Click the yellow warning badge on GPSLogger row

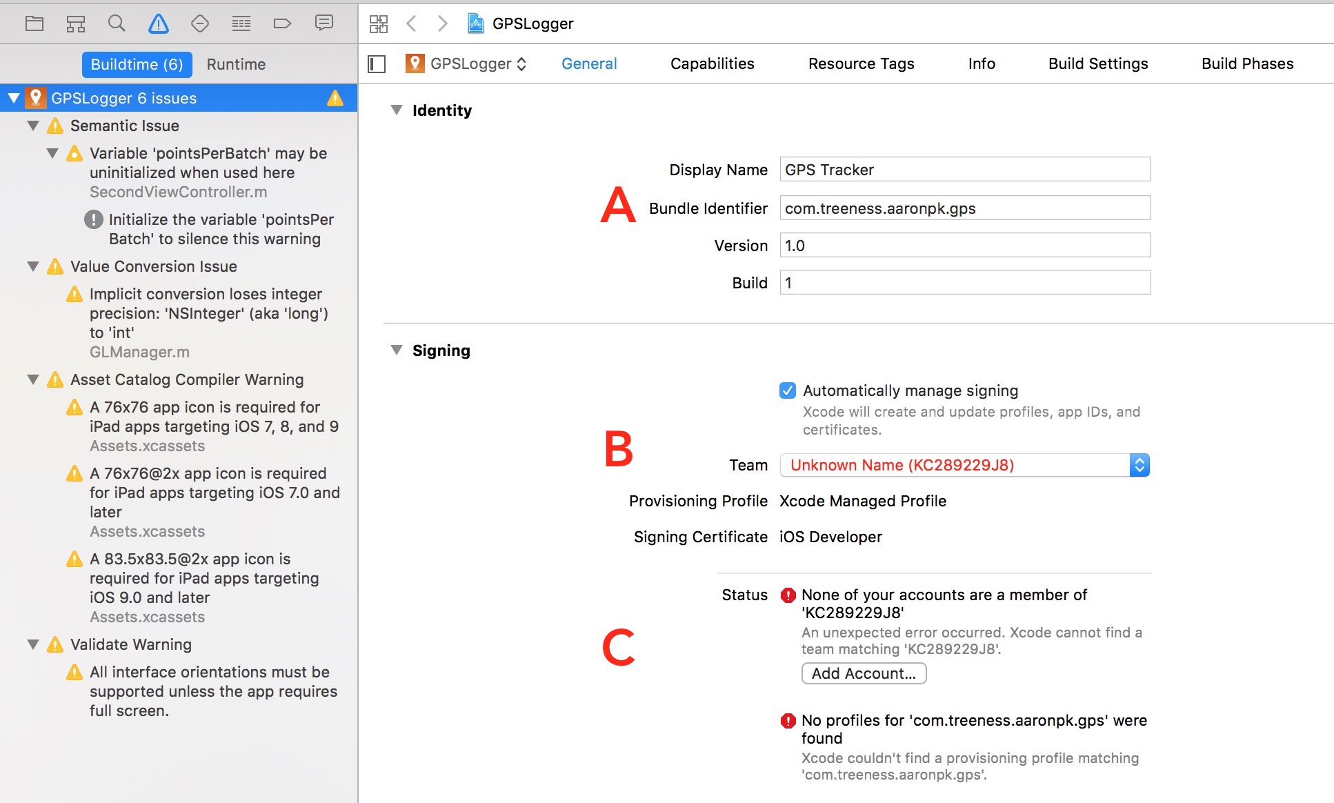click(x=335, y=98)
